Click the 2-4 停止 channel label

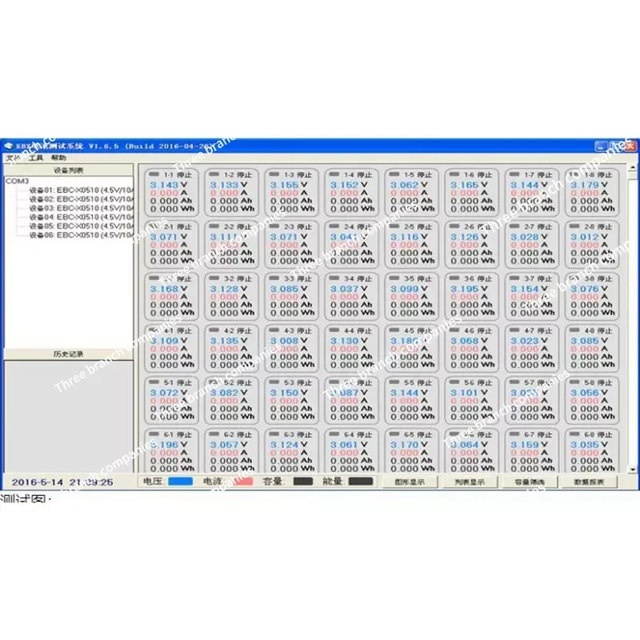coord(358,226)
